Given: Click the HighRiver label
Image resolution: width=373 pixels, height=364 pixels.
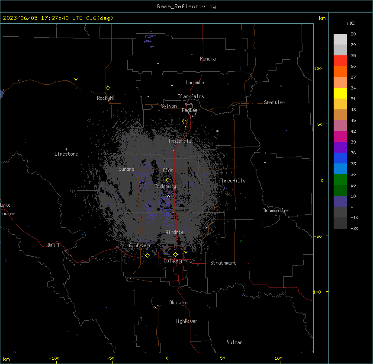Looking at the screenshot, I should pos(186,321).
